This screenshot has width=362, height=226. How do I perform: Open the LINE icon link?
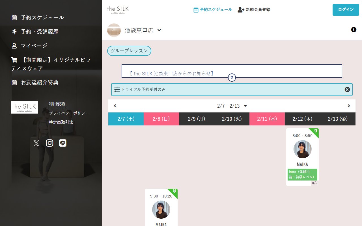[63, 143]
